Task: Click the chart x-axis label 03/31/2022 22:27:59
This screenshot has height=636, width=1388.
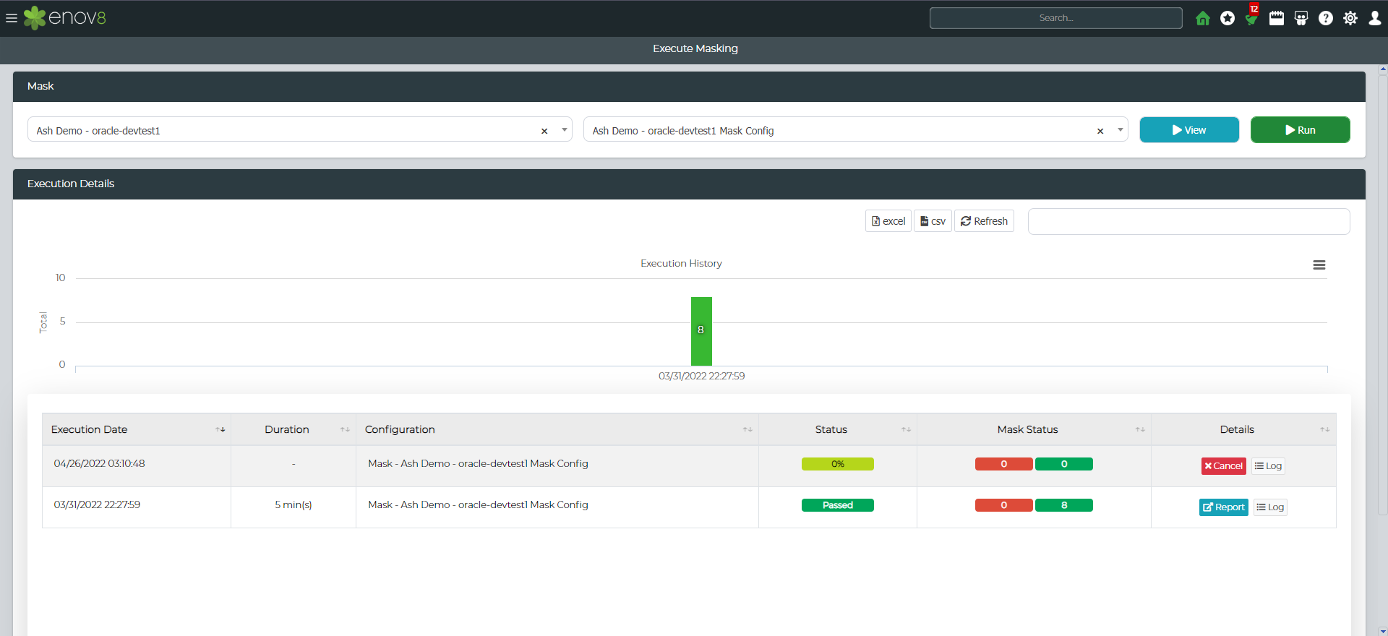Action: point(701,376)
